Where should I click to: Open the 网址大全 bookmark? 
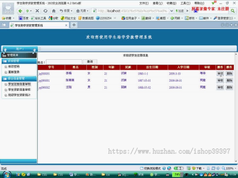[x=68, y=18]
